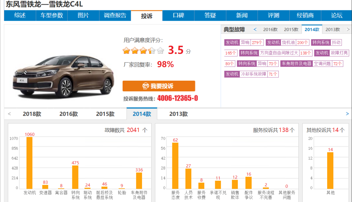Go to the 调查报告 tab

click(x=115, y=15)
